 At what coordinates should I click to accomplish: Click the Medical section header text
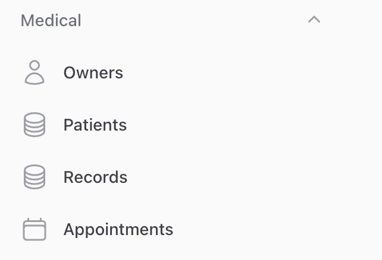51,20
